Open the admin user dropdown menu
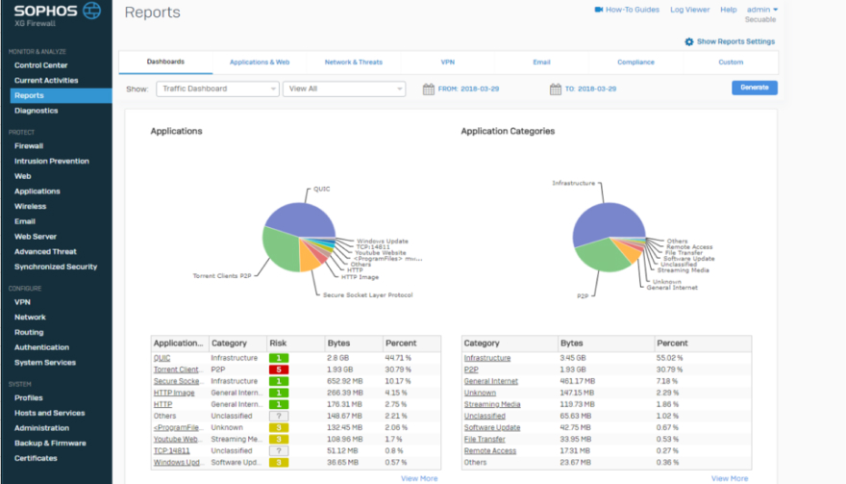The height and width of the screenshot is (484, 846). [762, 10]
